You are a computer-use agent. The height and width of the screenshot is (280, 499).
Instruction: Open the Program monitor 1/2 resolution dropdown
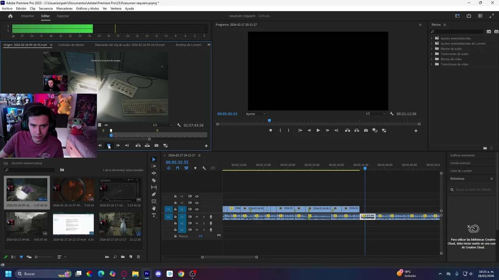tap(375, 114)
